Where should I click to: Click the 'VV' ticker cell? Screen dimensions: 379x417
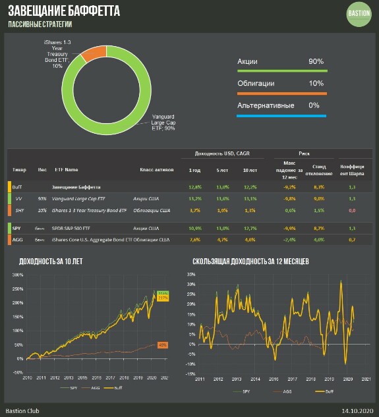click(18, 199)
